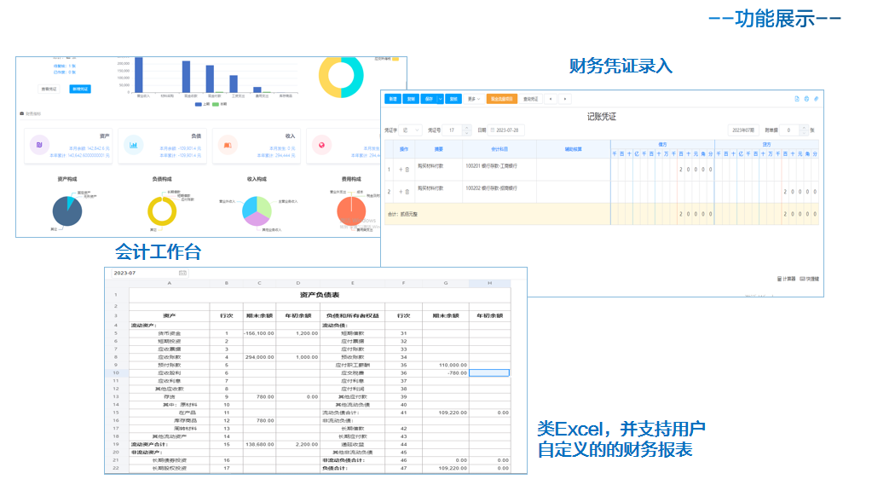Select row 10 header in the balance sheet
This screenshot has width=895, height=502.
point(116,373)
